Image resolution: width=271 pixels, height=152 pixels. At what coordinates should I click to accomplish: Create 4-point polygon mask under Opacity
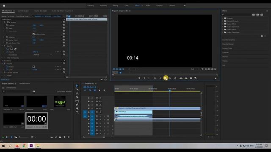click(x=11, y=49)
